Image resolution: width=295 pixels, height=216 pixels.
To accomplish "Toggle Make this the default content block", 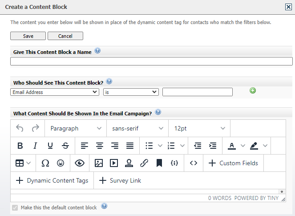I will (15, 208).
